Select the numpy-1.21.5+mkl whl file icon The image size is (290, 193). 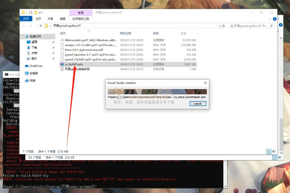62,45
